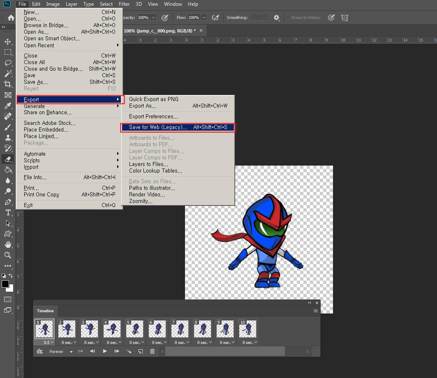
Task: Select the Hand tool
Action: click(8, 244)
